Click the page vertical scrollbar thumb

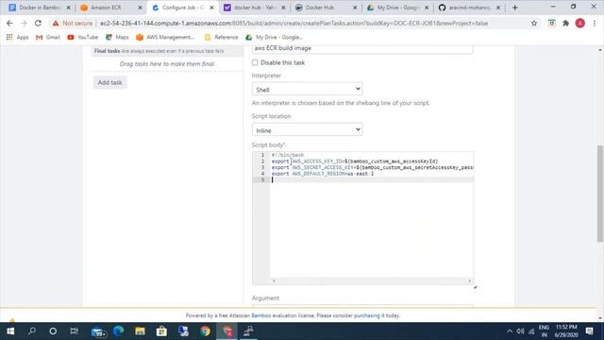click(x=600, y=194)
